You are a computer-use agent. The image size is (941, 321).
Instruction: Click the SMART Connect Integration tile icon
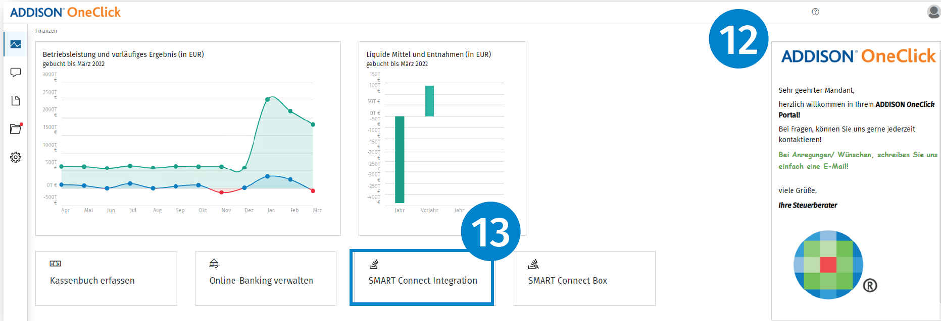point(374,264)
